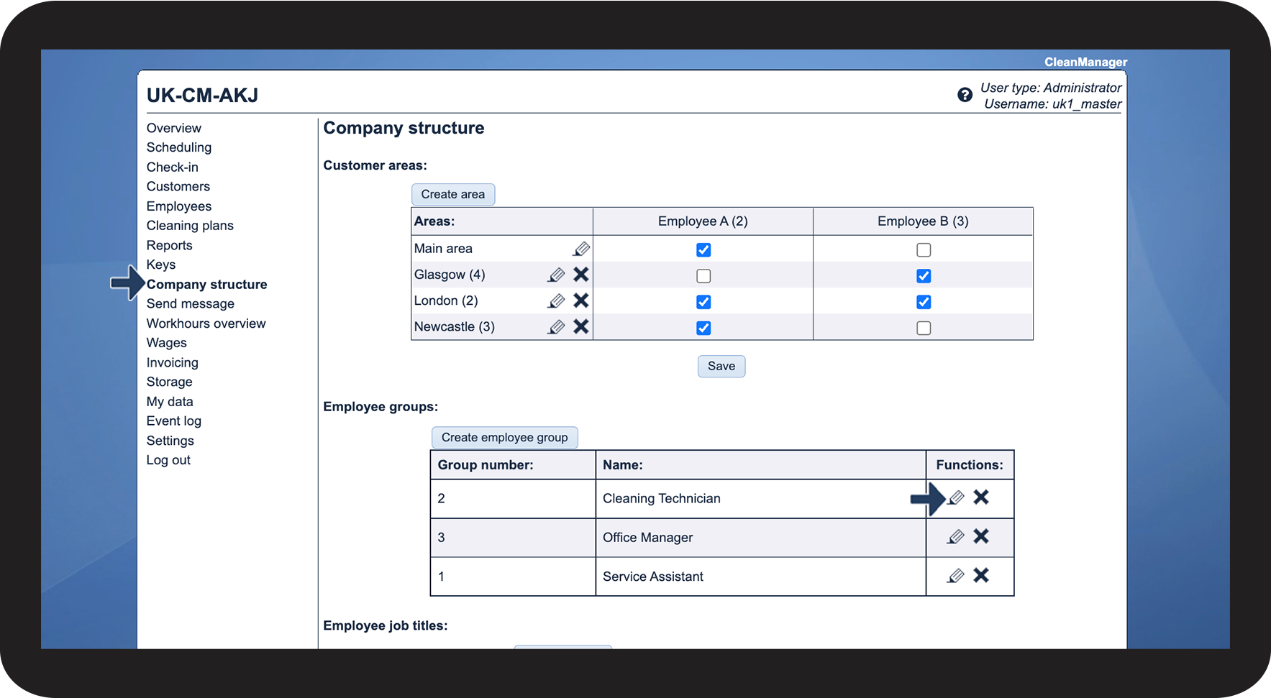Uncheck Employee A for Main area
Screen dimensions: 1271x698
pos(703,250)
